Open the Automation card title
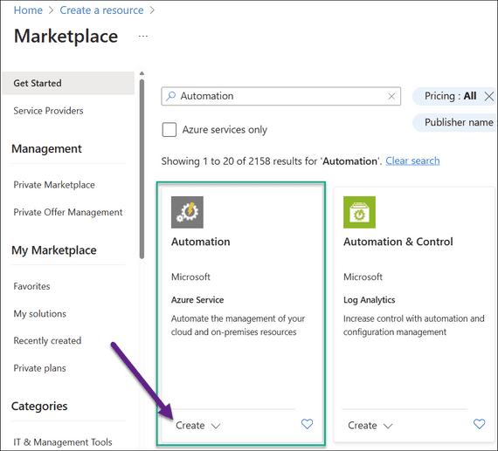 pos(201,242)
